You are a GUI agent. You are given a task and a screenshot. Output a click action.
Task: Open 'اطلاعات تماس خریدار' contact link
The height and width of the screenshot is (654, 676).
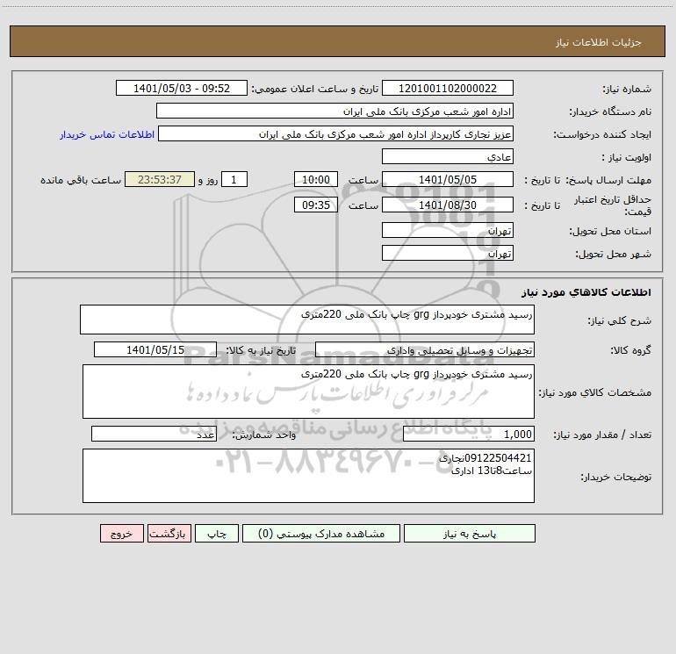(x=107, y=134)
